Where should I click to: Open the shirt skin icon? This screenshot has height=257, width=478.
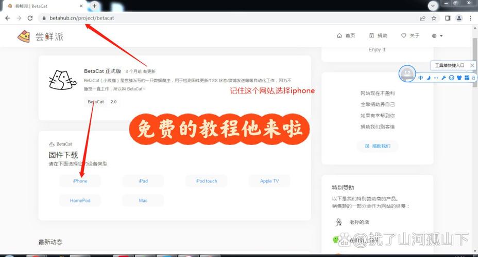(459, 78)
